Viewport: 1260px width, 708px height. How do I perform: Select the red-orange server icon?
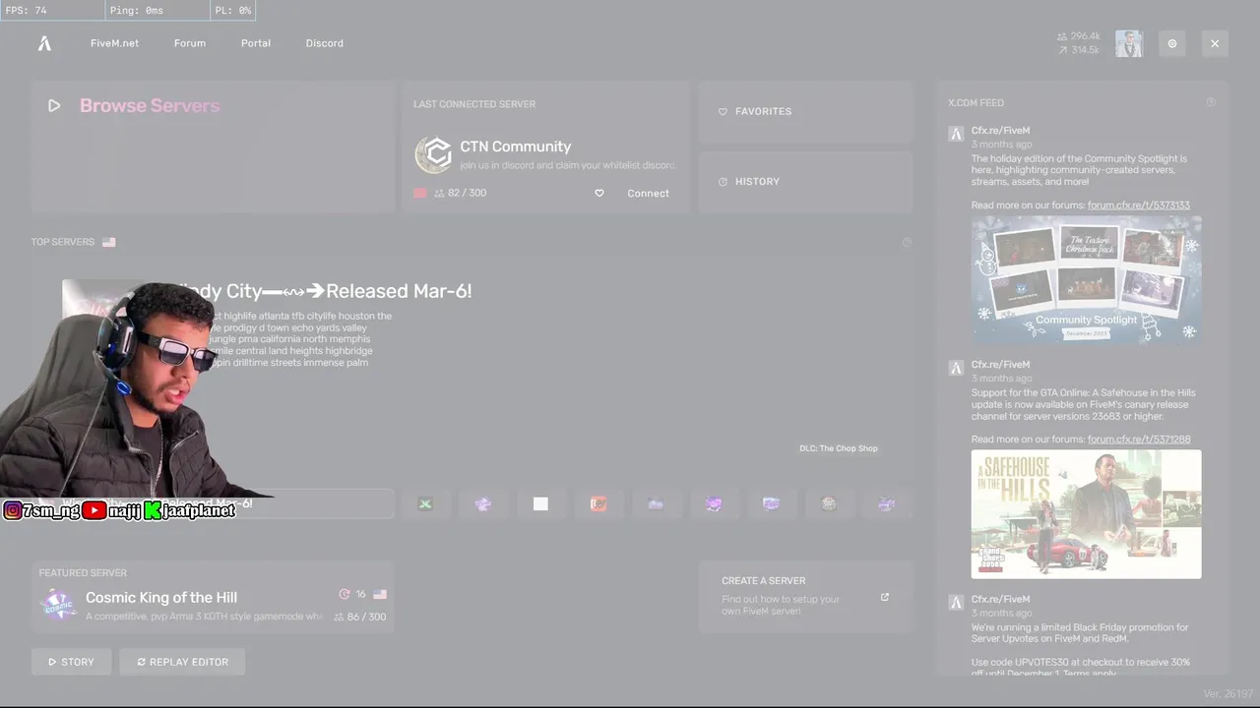[x=598, y=503]
